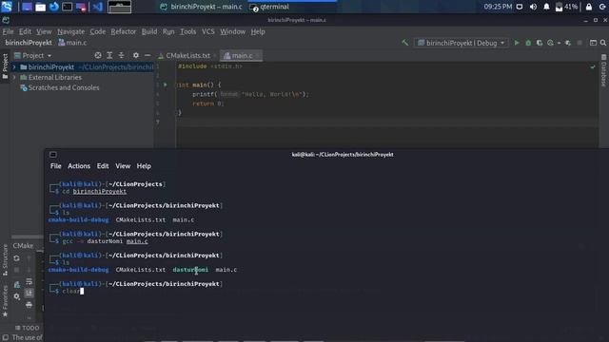This screenshot has width=609, height=342.
Task: Open the Tools menu in CLion
Action: tap(187, 31)
